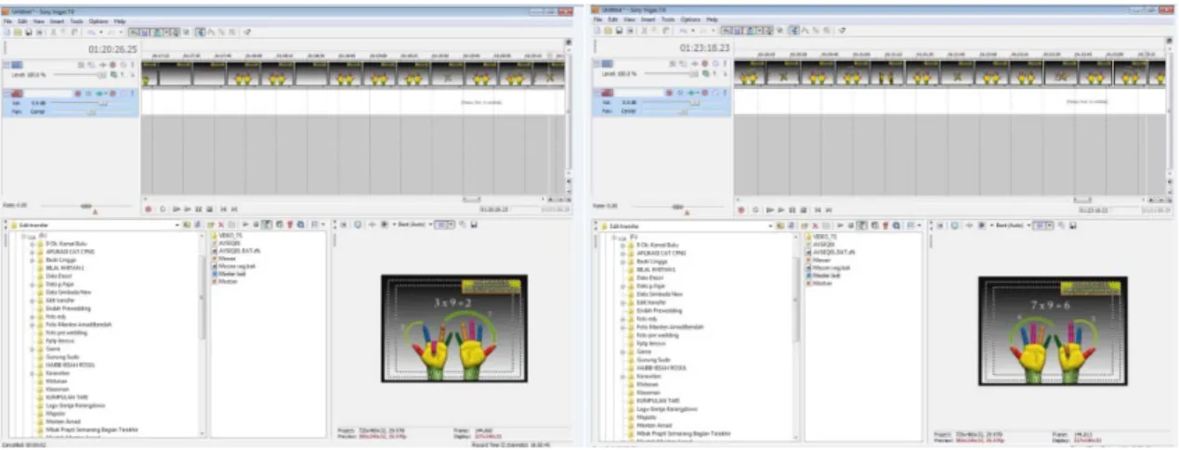Click Stop in left window transport bar
Image resolution: width=1179 pixels, height=450 pixels.
tap(210, 209)
